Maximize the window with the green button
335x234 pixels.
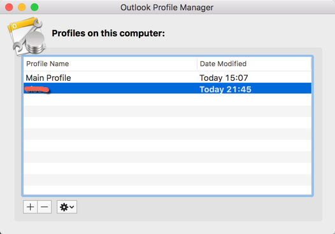pos(34,7)
